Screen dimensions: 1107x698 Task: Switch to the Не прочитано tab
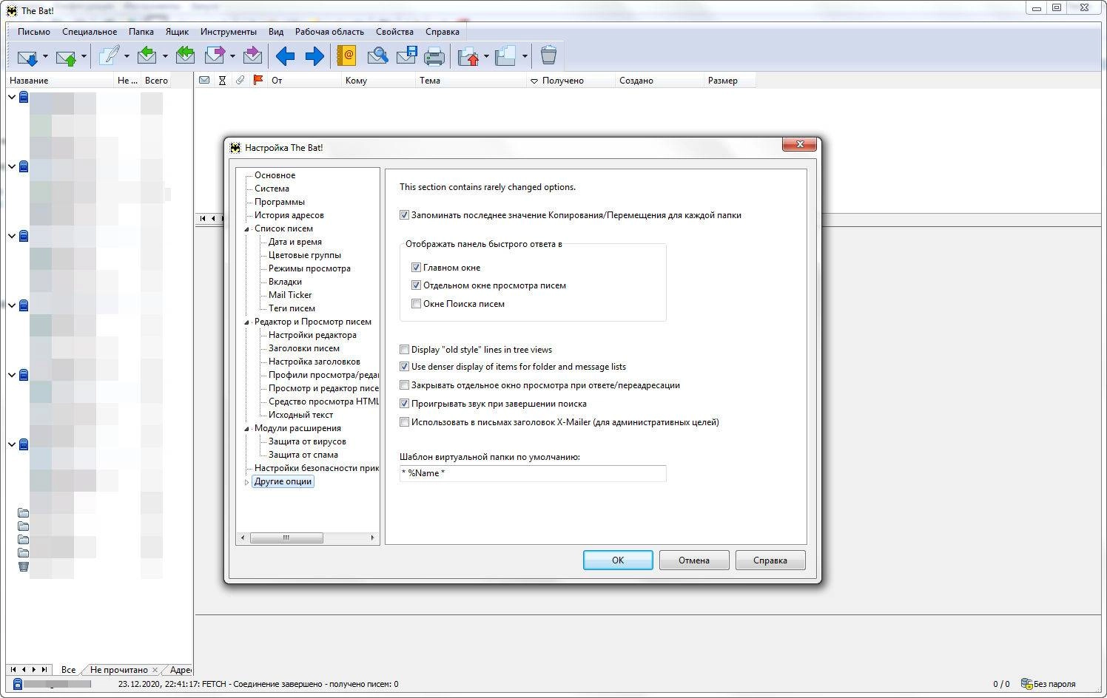pos(119,670)
